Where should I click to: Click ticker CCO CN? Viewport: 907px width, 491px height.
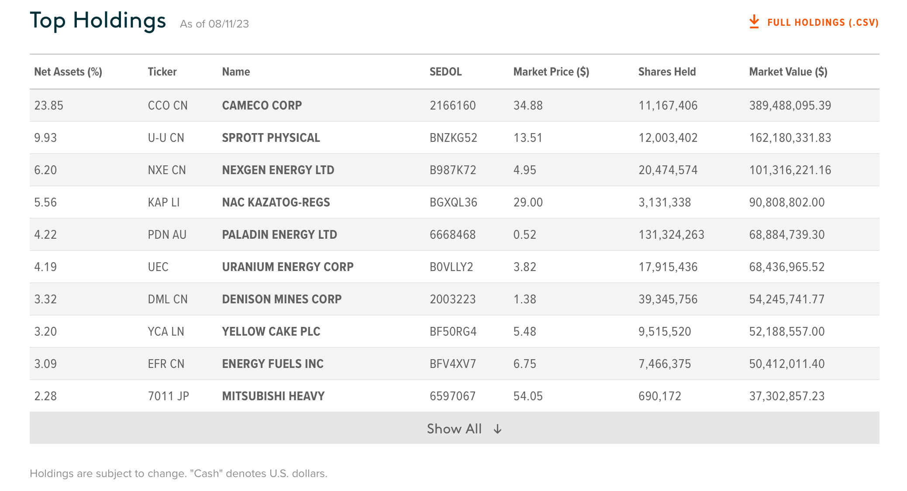click(168, 106)
